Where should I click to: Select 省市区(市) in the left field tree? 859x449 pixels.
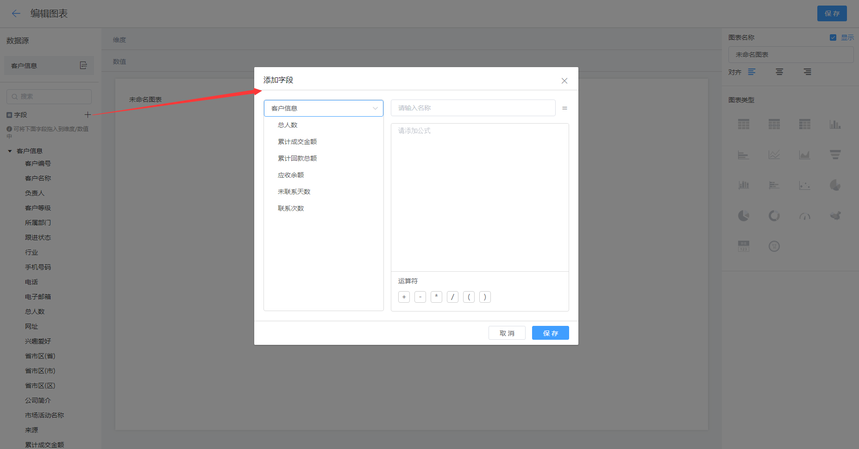coord(40,371)
